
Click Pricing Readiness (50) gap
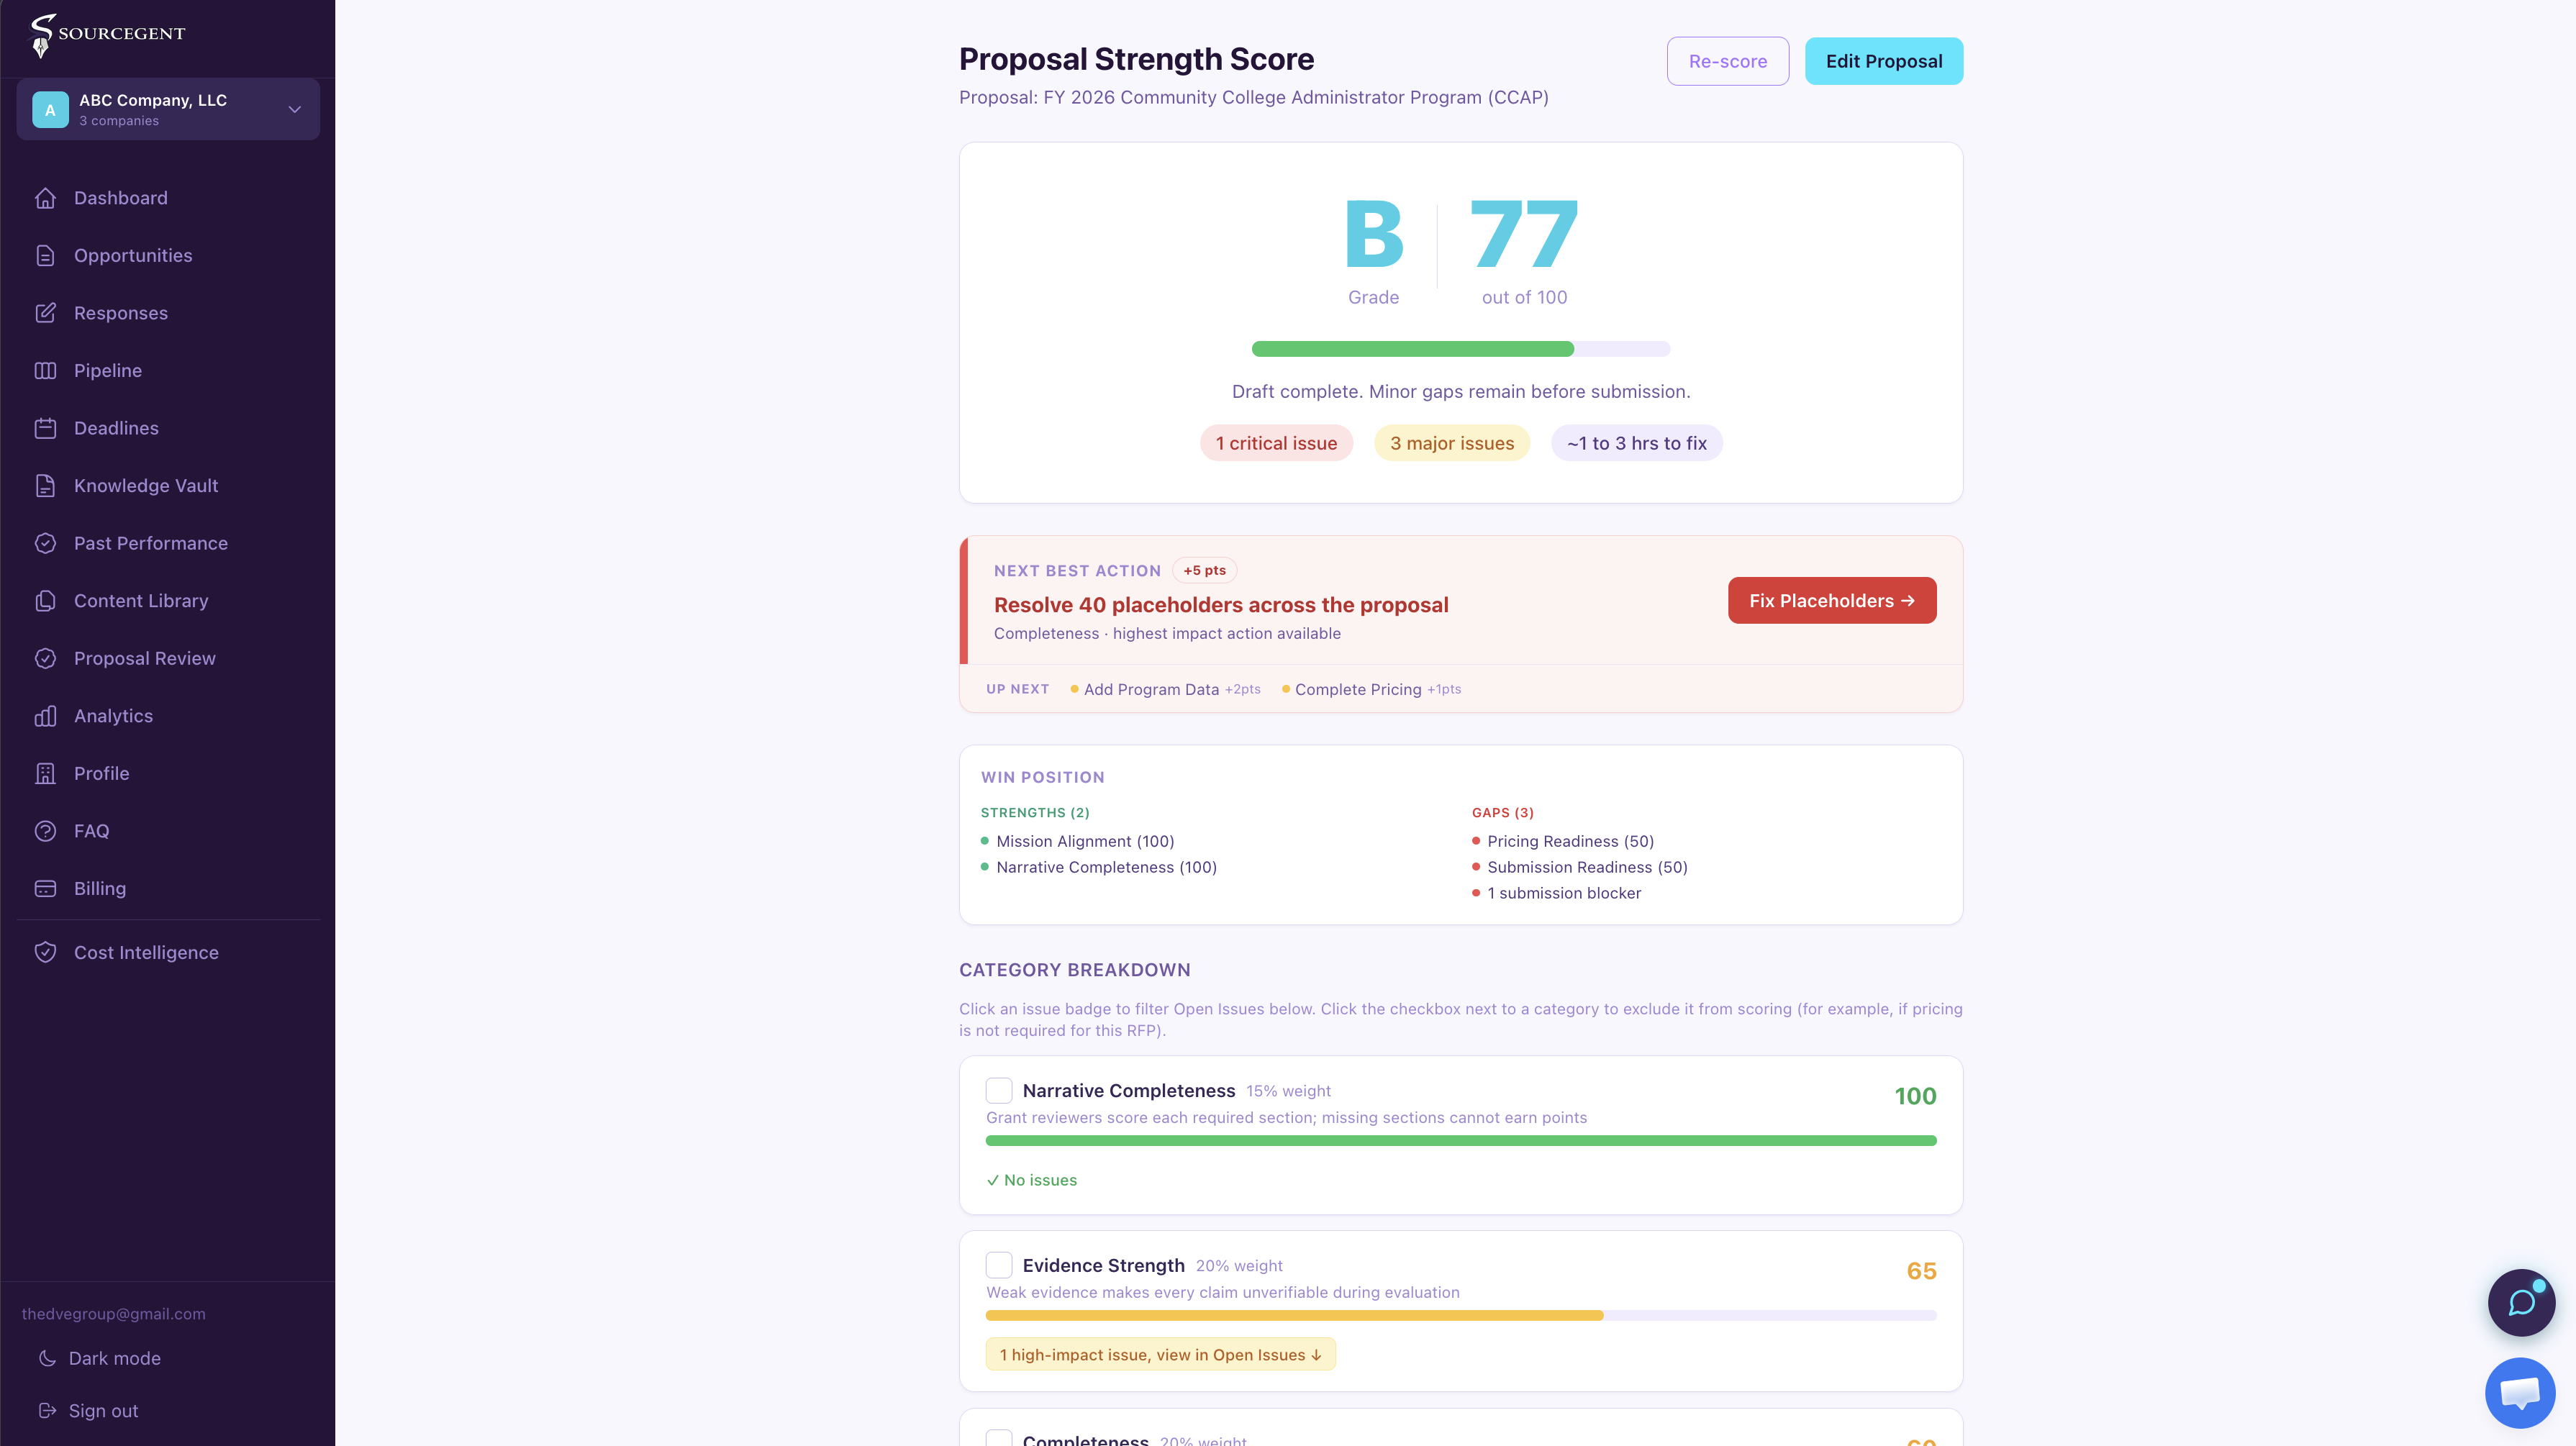pyautogui.click(x=1570, y=841)
